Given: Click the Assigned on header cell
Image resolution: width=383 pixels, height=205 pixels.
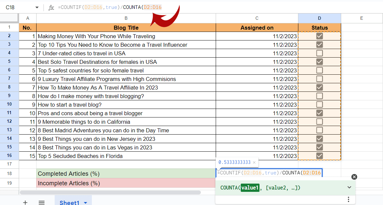Looking at the screenshot, I should click(x=257, y=28).
